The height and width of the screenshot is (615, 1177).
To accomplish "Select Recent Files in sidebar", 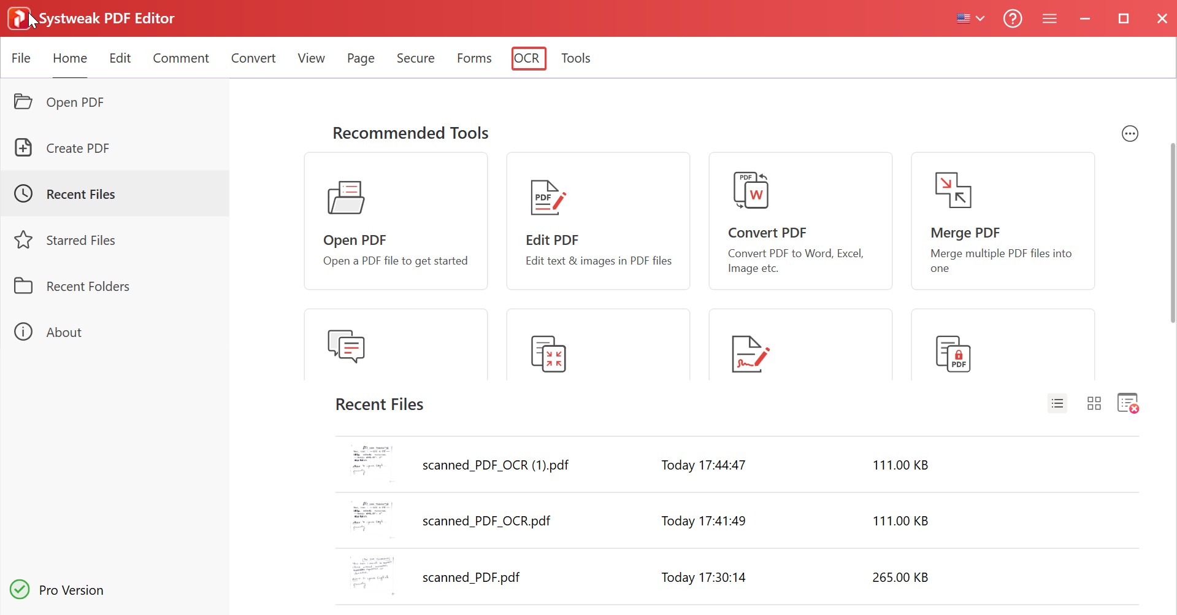I will click(x=80, y=194).
